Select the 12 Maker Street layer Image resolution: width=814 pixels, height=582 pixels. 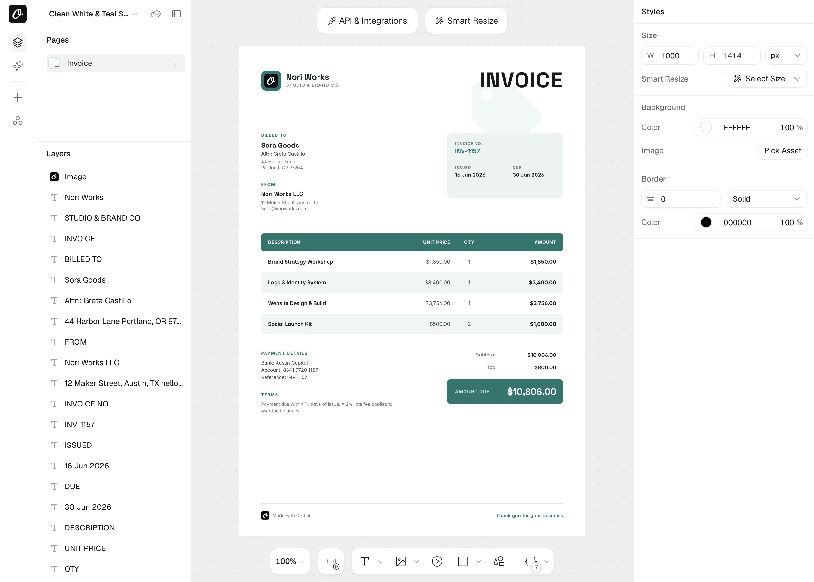[x=116, y=384]
